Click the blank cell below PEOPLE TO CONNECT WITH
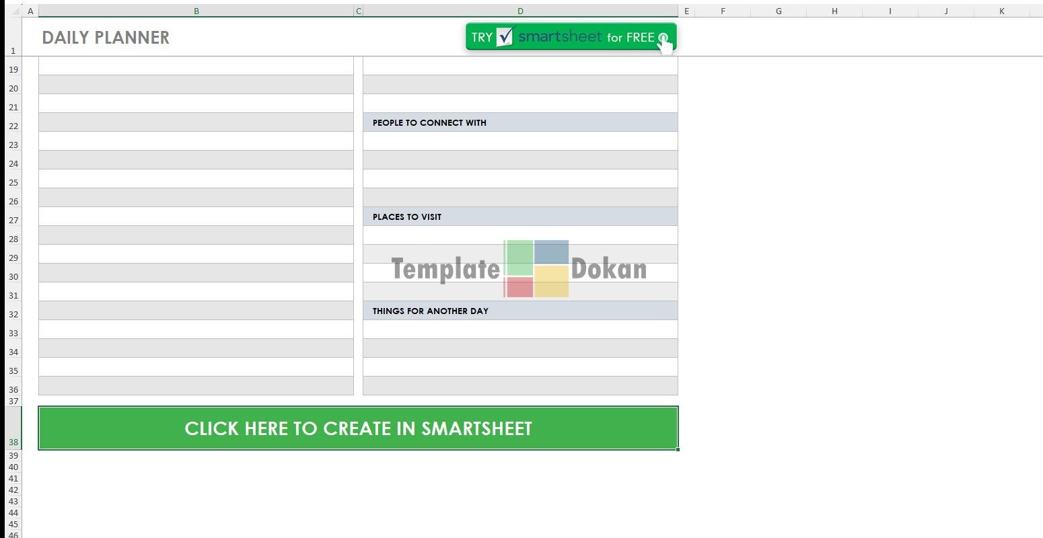This screenshot has height=538, width=1043. [520, 141]
